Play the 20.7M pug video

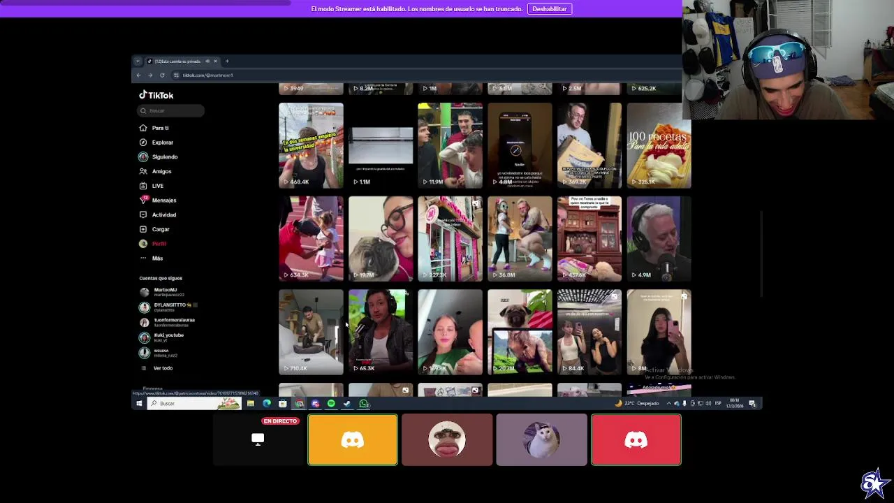[x=520, y=332]
